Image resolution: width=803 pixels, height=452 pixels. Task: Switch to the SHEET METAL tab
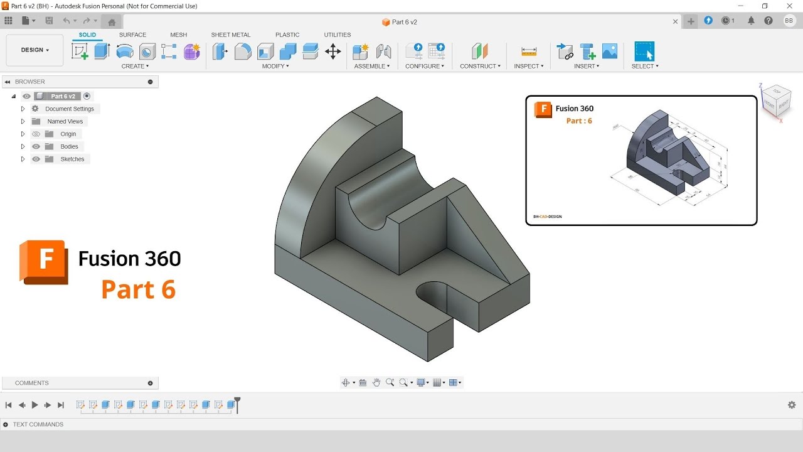click(x=230, y=35)
